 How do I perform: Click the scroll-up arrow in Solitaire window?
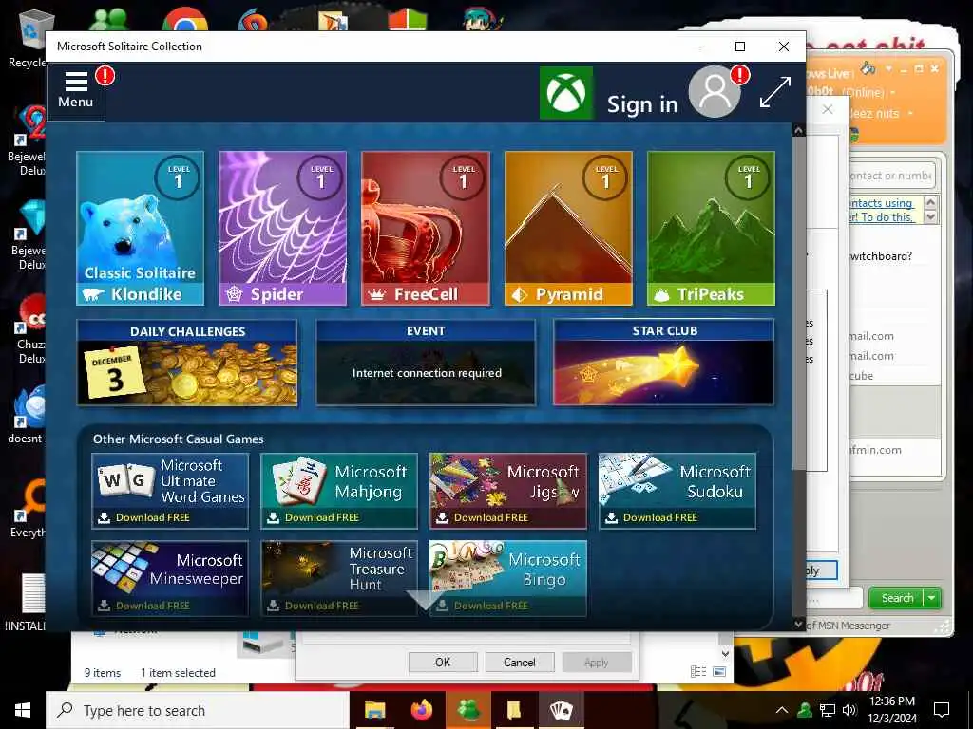(798, 130)
